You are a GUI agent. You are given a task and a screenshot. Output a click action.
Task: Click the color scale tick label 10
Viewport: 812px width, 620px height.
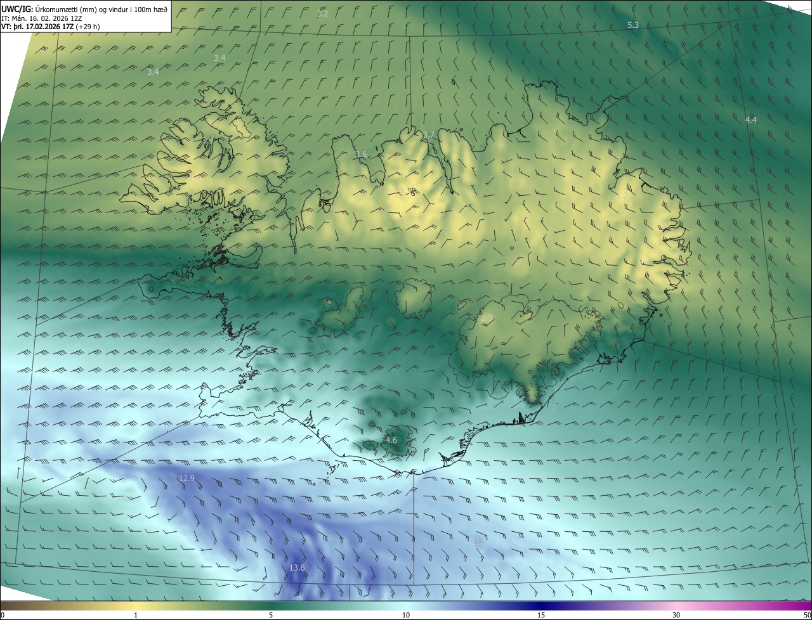coord(406,615)
